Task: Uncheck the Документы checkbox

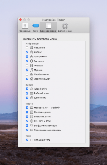Action: [x=27, y=98]
